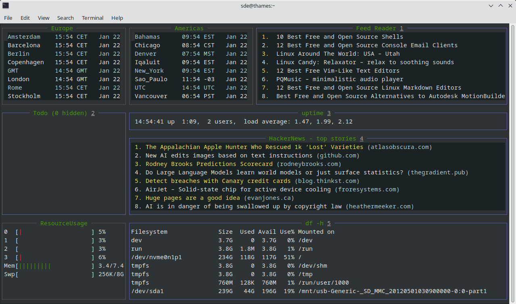Open the Help menu
Screen dimensions: 516x304
point(117,18)
